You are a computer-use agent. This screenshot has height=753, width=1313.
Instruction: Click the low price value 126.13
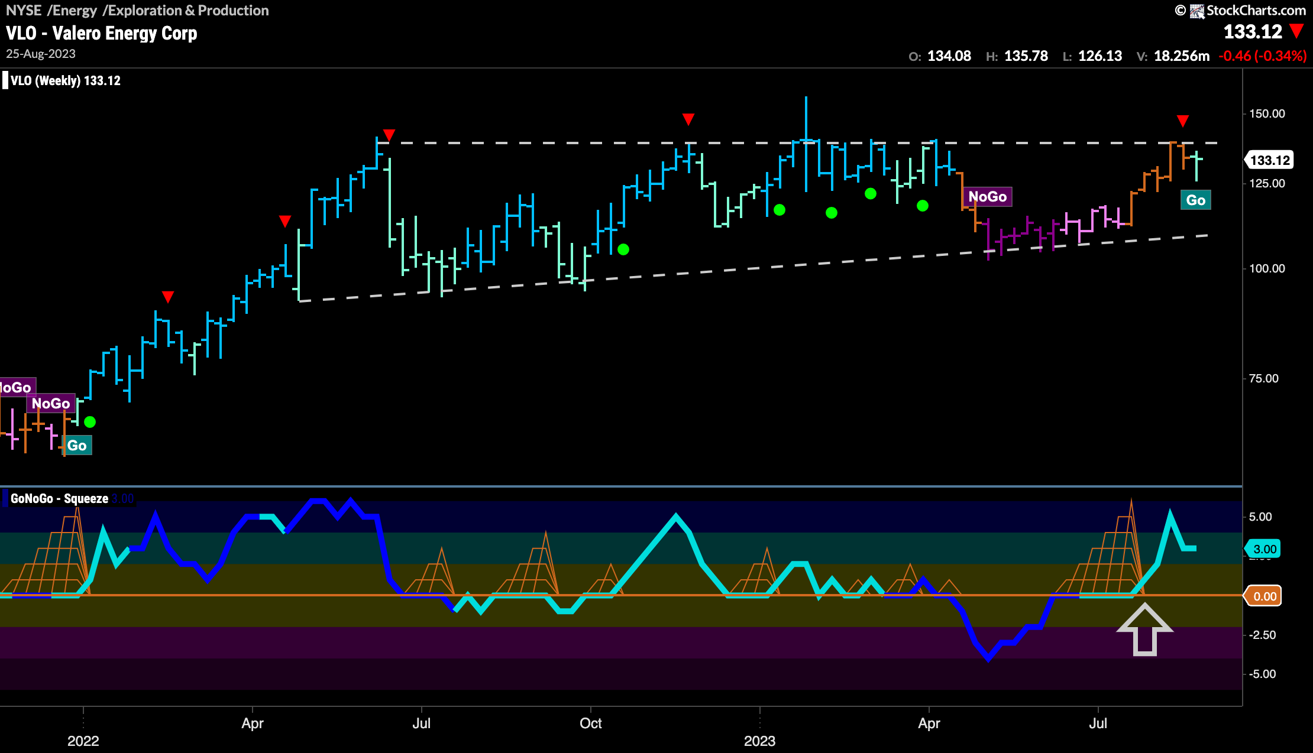pyautogui.click(x=1100, y=56)
